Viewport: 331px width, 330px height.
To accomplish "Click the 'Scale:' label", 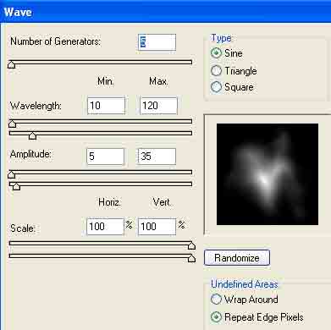I will tap(23, 228).
